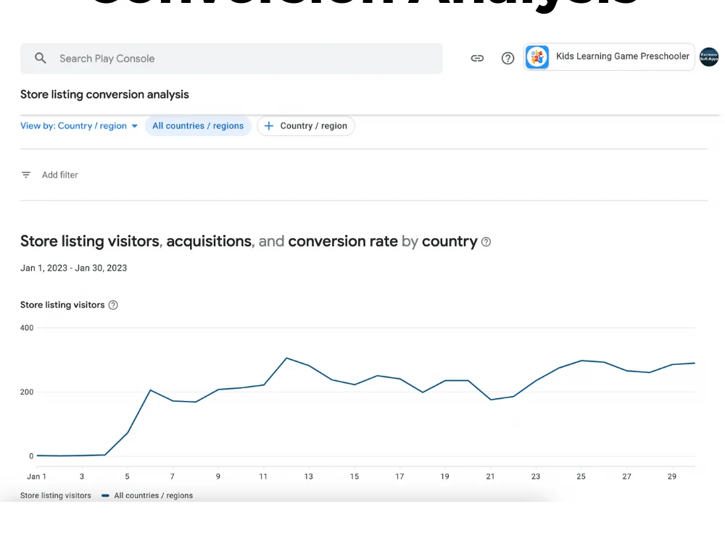
Task: Open the Kids Learning Game Preschooler app selector
Action: pyautogui.click(x=609, y=56)
